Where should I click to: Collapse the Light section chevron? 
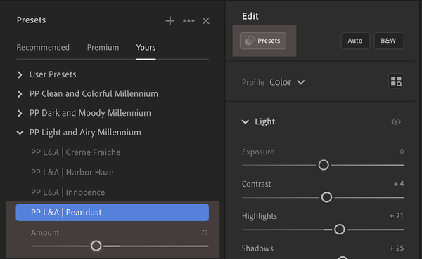245,122
